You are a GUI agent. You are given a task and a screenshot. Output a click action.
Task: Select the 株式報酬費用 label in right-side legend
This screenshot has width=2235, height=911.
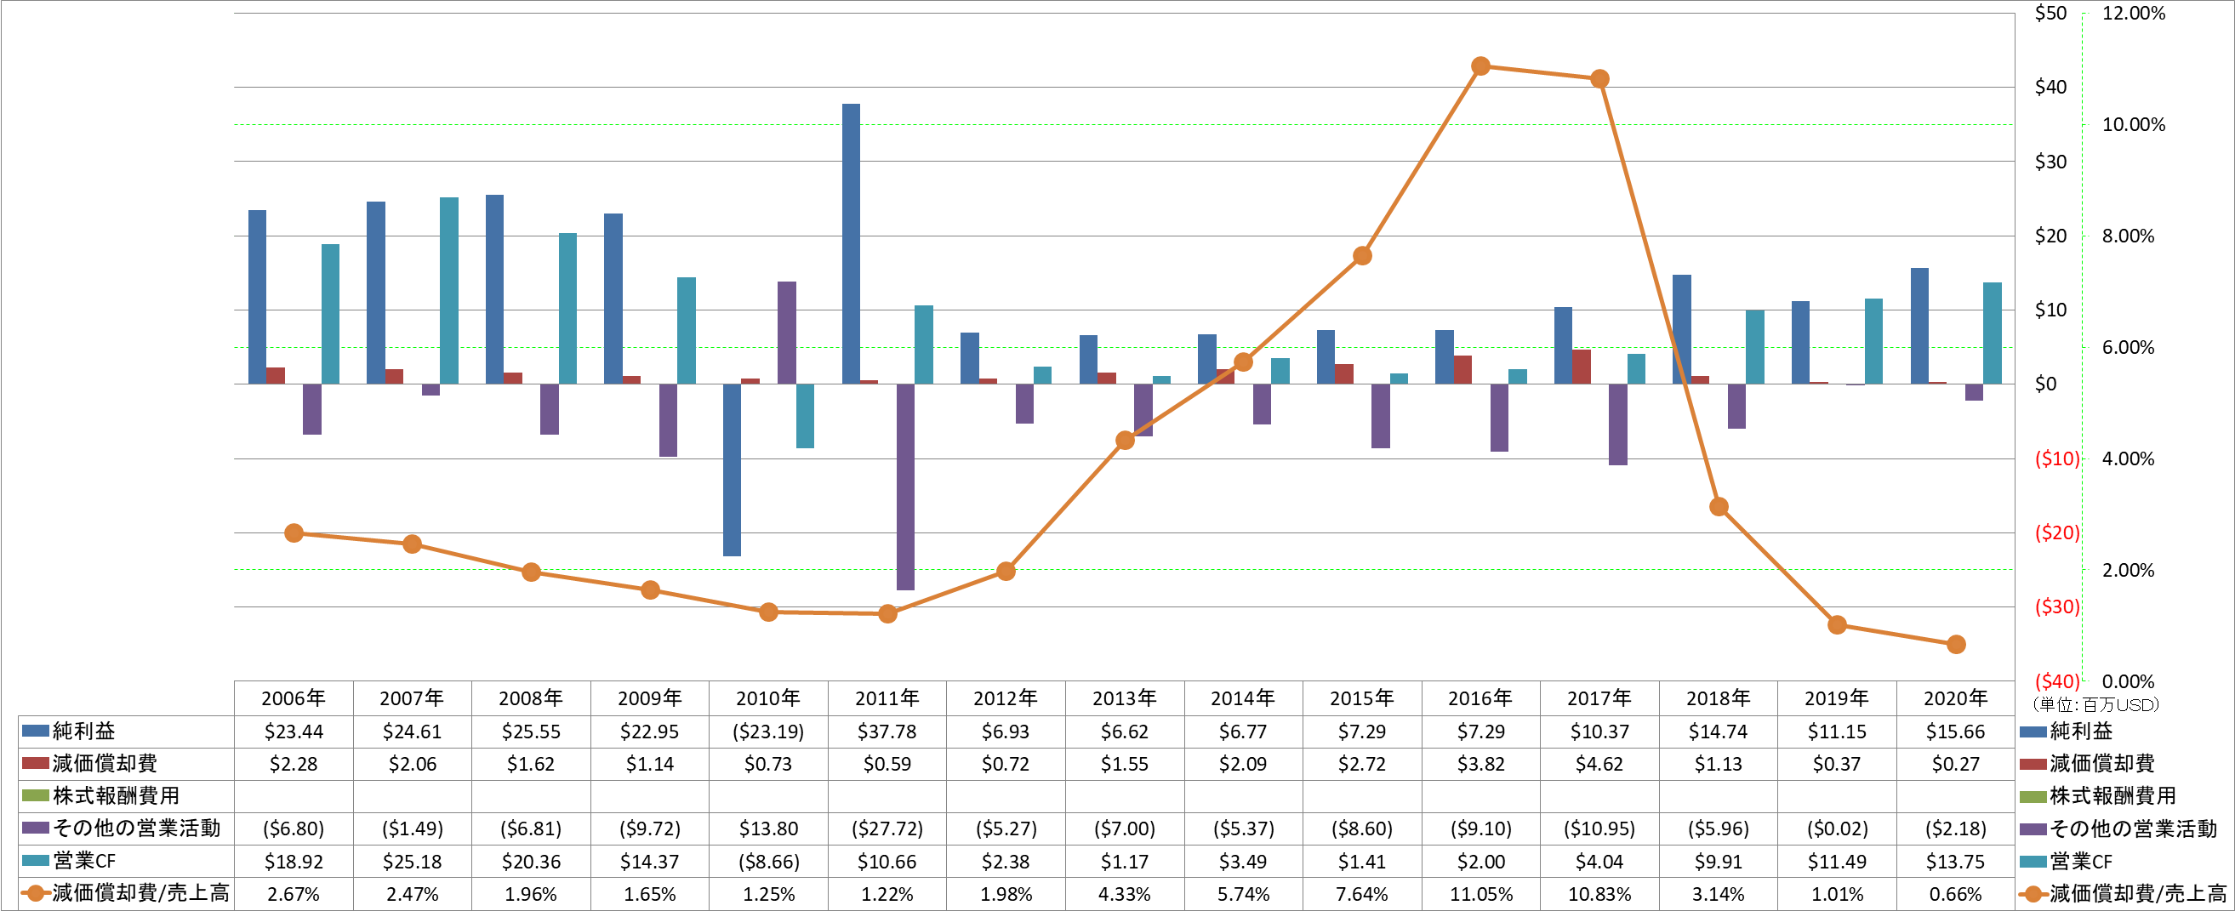(x=2112, y=795)
